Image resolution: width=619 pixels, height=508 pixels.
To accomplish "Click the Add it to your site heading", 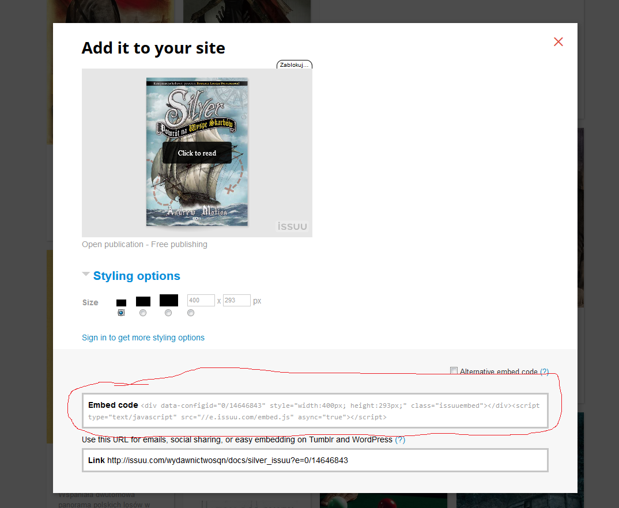I will coord(153,48).
